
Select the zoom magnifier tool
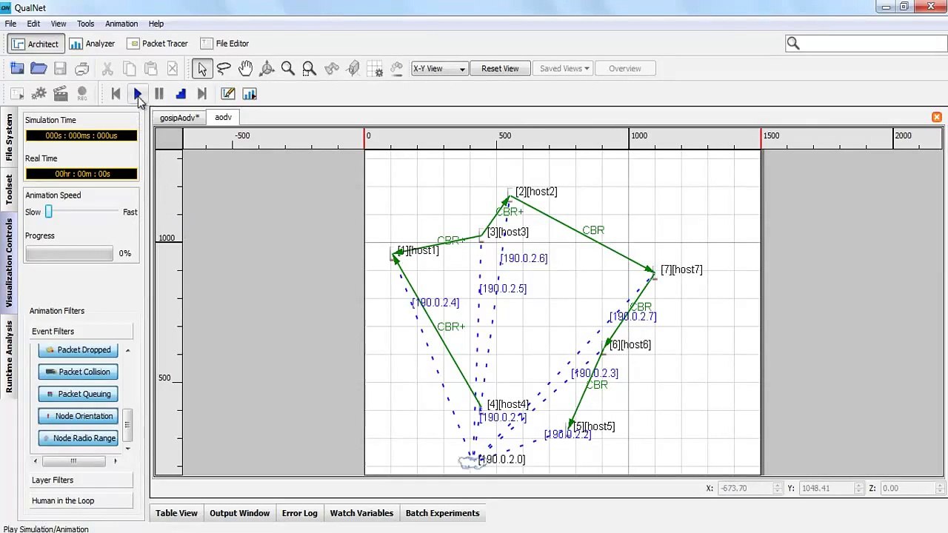click(288, 69)
